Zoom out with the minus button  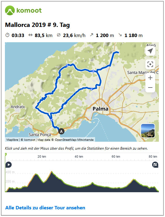pyautogui.click(x=150, y=88)
